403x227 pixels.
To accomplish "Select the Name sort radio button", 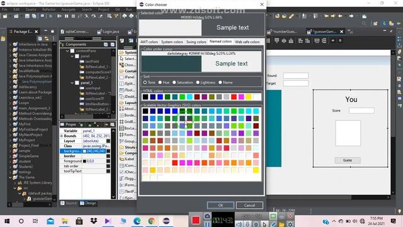I will coord(220,83).
